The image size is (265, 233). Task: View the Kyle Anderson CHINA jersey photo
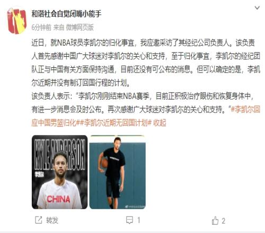(x=59, y=172)
